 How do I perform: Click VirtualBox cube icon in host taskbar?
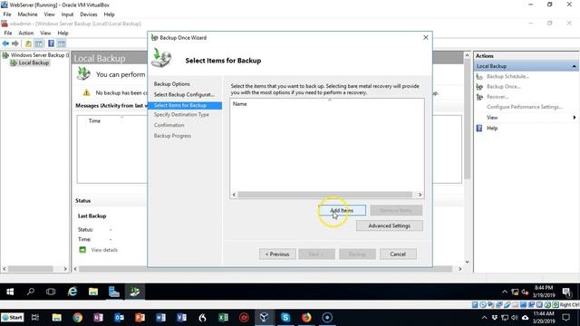(264, 318)
